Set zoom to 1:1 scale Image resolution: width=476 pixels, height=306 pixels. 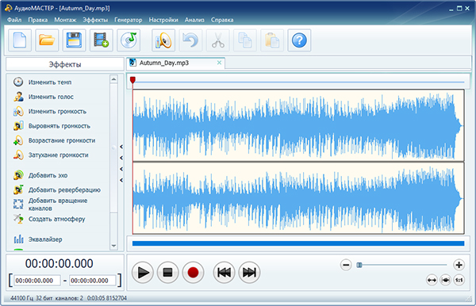459,280
